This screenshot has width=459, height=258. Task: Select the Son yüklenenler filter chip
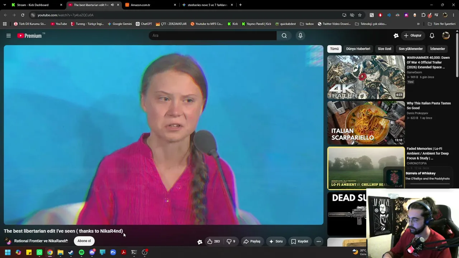tap(411, 49)
